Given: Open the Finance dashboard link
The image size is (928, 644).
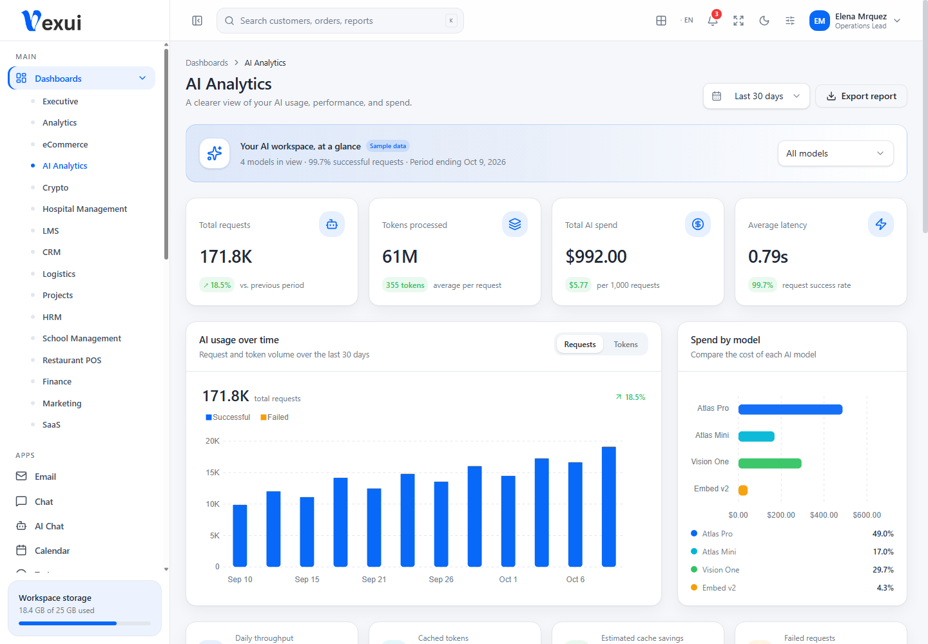Looking at the screenshot, I should click(x=57, y=381).
